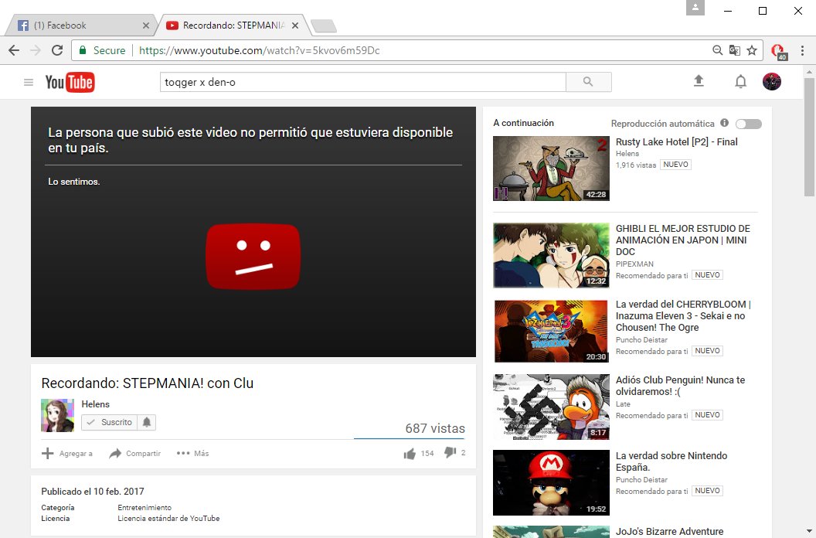Close the Recordando: STEPMANIA tab
This screenshot has height=538, width=816.
(295, 25)
